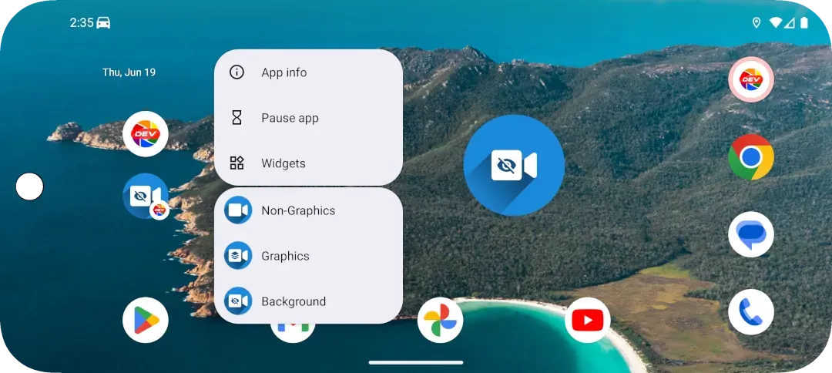This screenshot has width=832, height=373.
Task: Open the Phone dialer app
Action: tap(751, 312)
